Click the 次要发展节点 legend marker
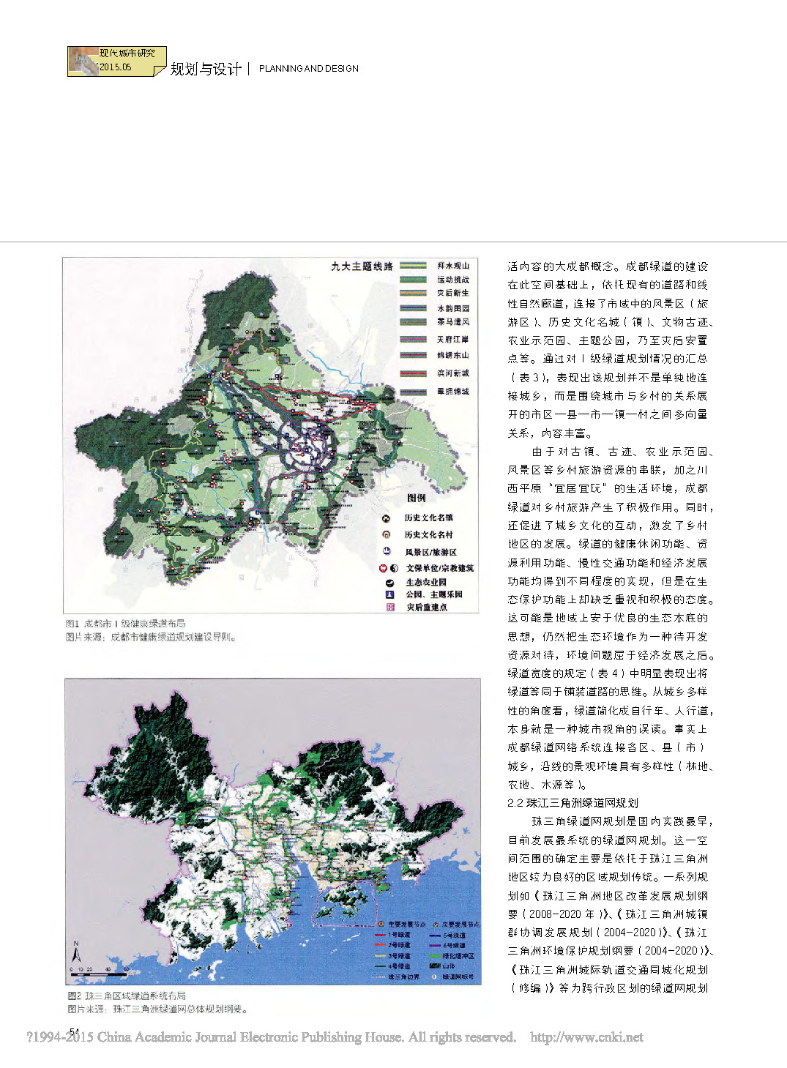Viewport: 787px width, 1068px height. pyautogui.click(x=436, y=925)
